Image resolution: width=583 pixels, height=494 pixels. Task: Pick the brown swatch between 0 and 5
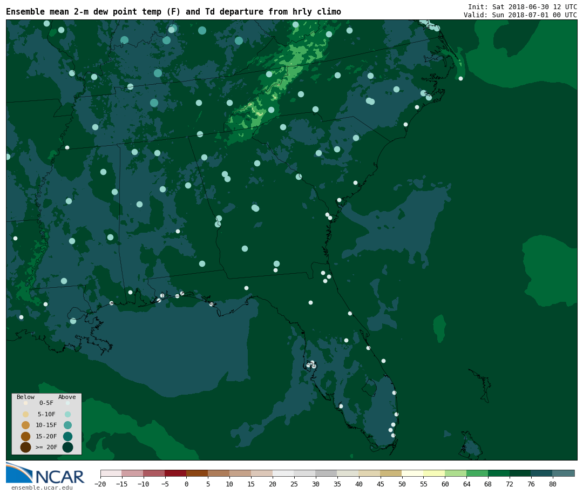click(x=198, y=473)
